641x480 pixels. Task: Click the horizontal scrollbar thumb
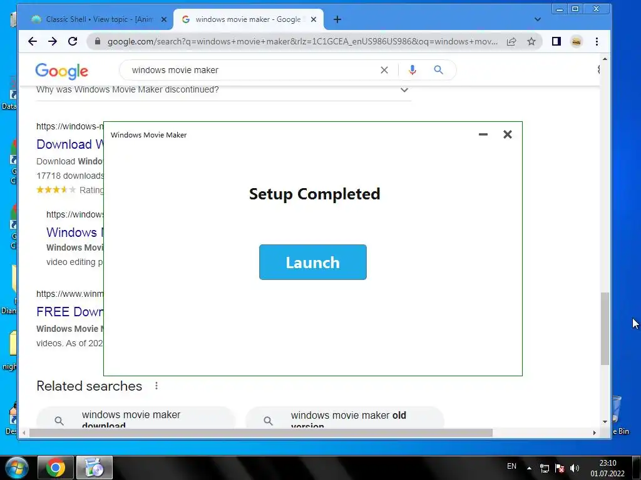(261, 432)
